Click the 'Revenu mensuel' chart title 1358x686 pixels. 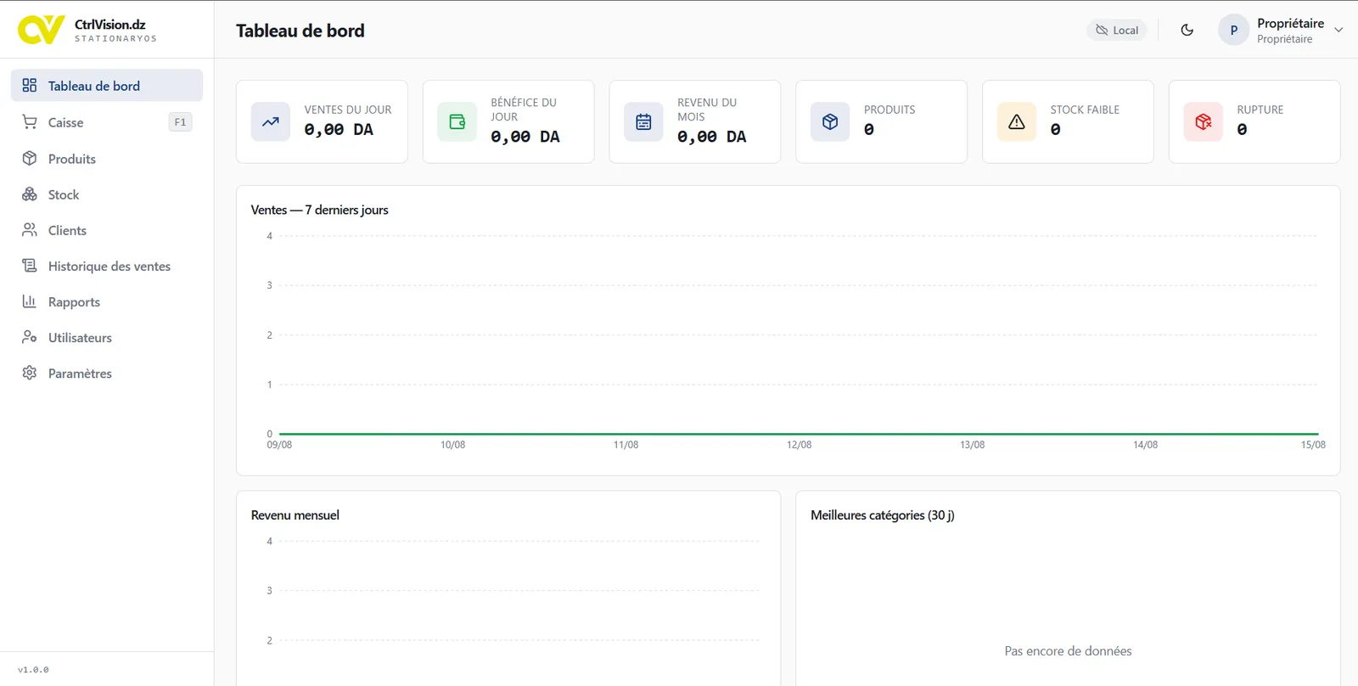click(295, 515)
